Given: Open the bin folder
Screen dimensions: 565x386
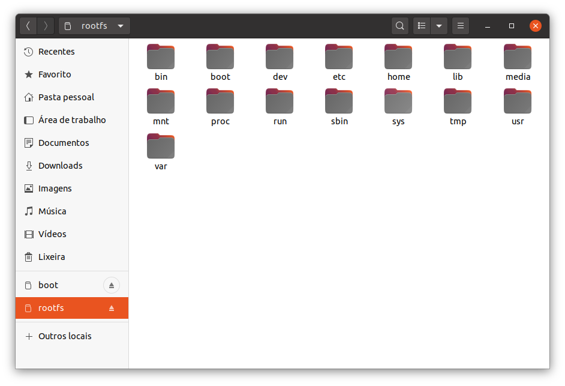Looking at the screenshot, I should [x=161, y=62].
